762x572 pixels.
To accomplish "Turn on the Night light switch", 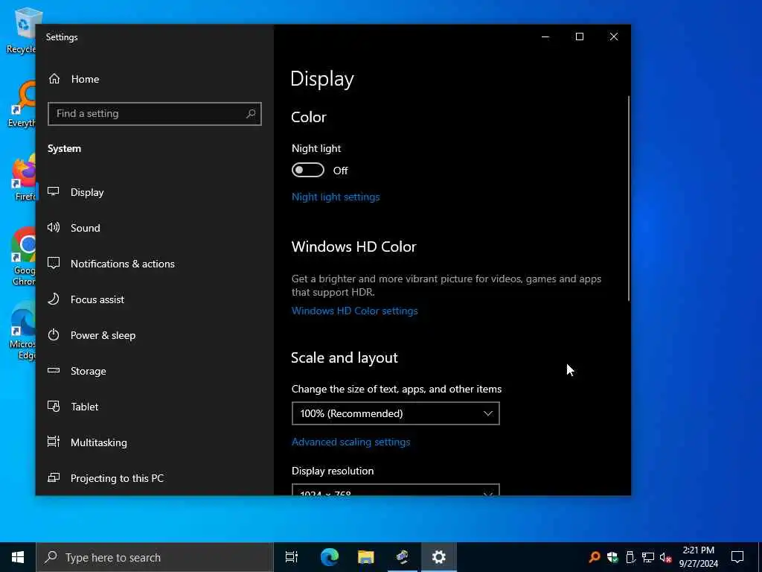I will [x=307, y=171].
